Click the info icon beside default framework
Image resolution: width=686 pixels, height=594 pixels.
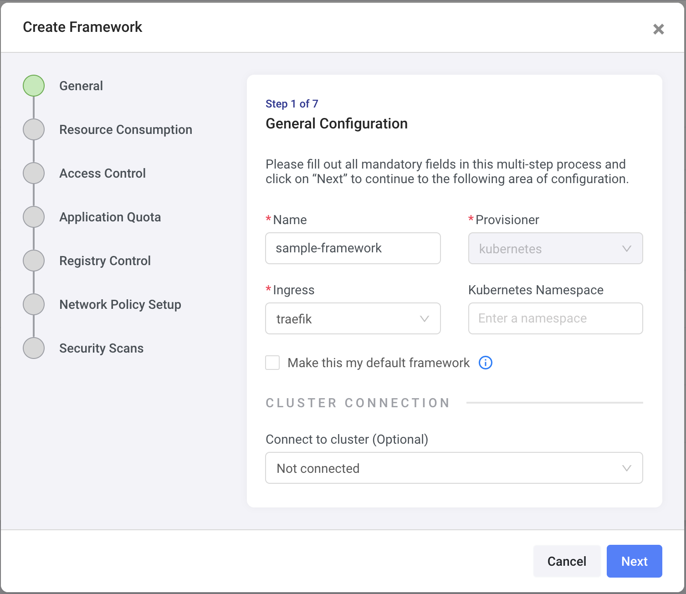point(486,363)
